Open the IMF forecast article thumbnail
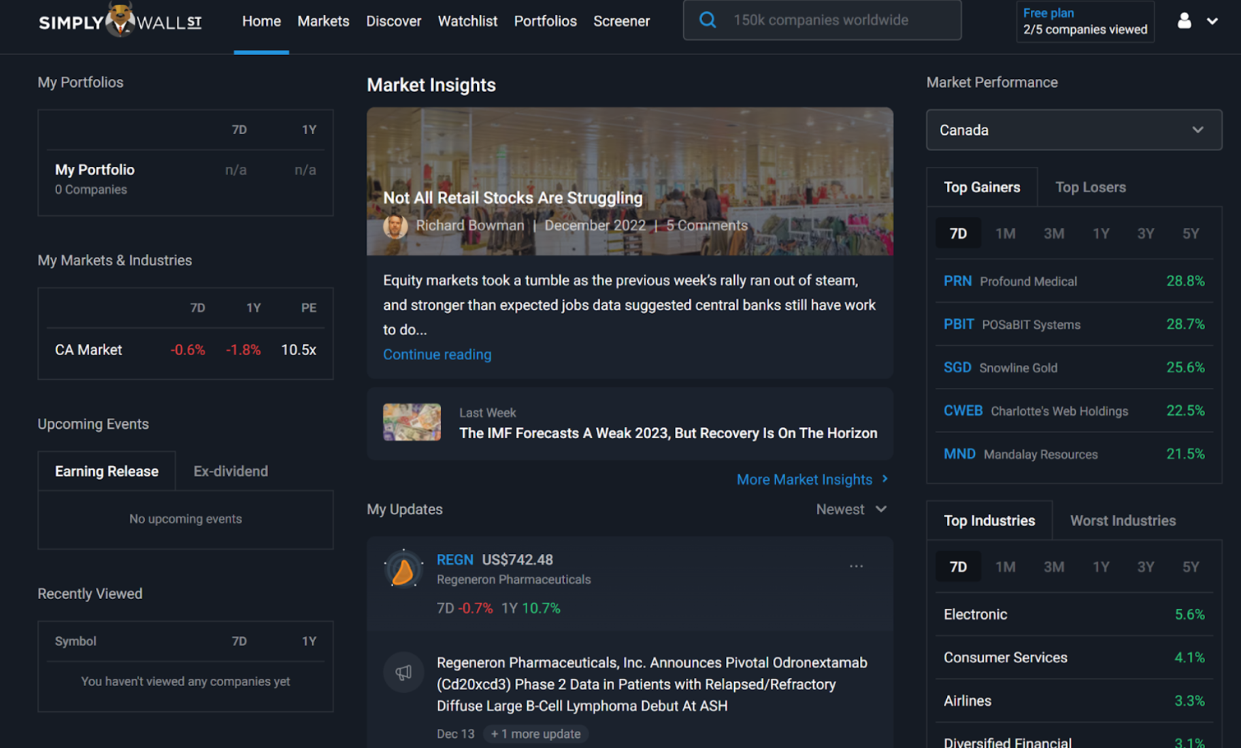 (412, 422)
